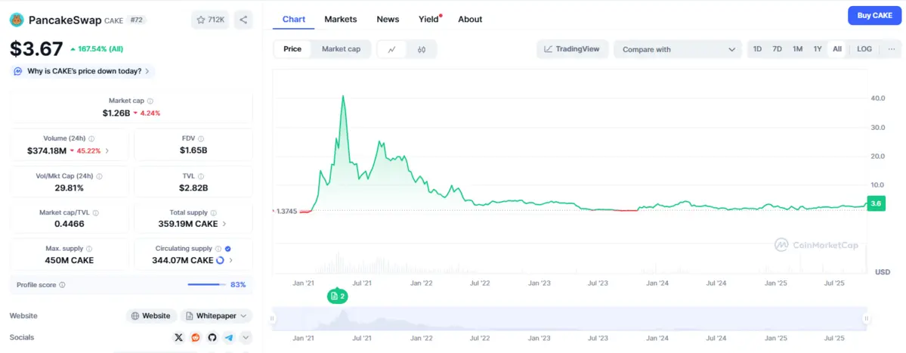
Task: Switch to the Yield tab
Action: 429,19
